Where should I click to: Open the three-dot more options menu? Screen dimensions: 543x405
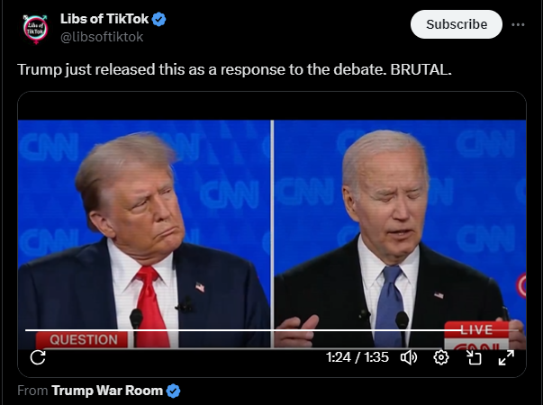tap(518, 24)
